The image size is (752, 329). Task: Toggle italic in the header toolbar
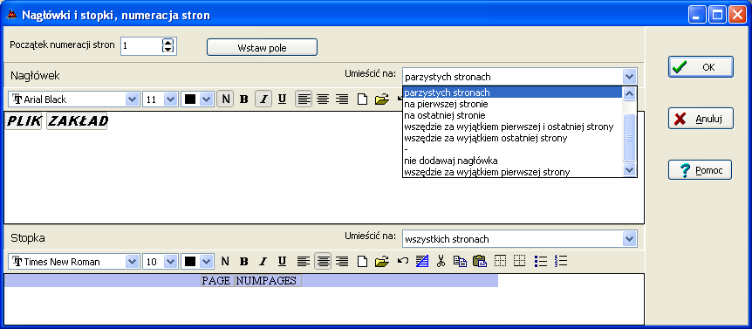tap(263, 99)
